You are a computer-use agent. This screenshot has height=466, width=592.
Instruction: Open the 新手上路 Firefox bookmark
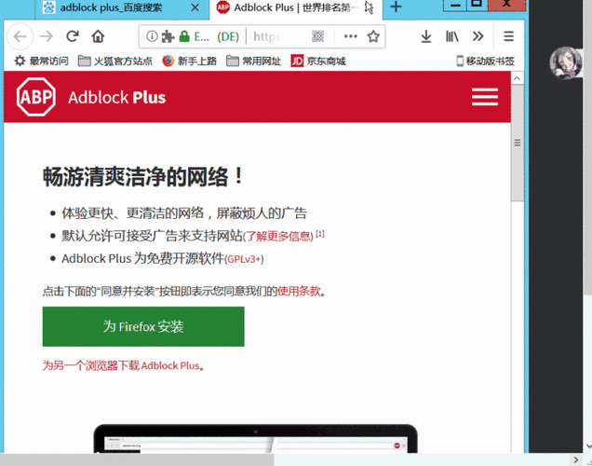coord(189,61)
